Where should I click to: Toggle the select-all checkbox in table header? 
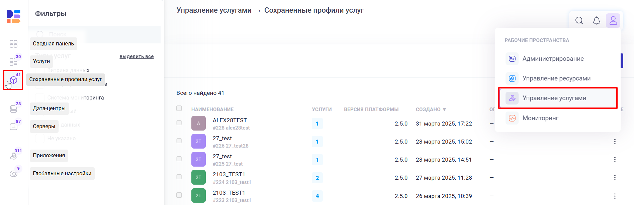[179, 108]
